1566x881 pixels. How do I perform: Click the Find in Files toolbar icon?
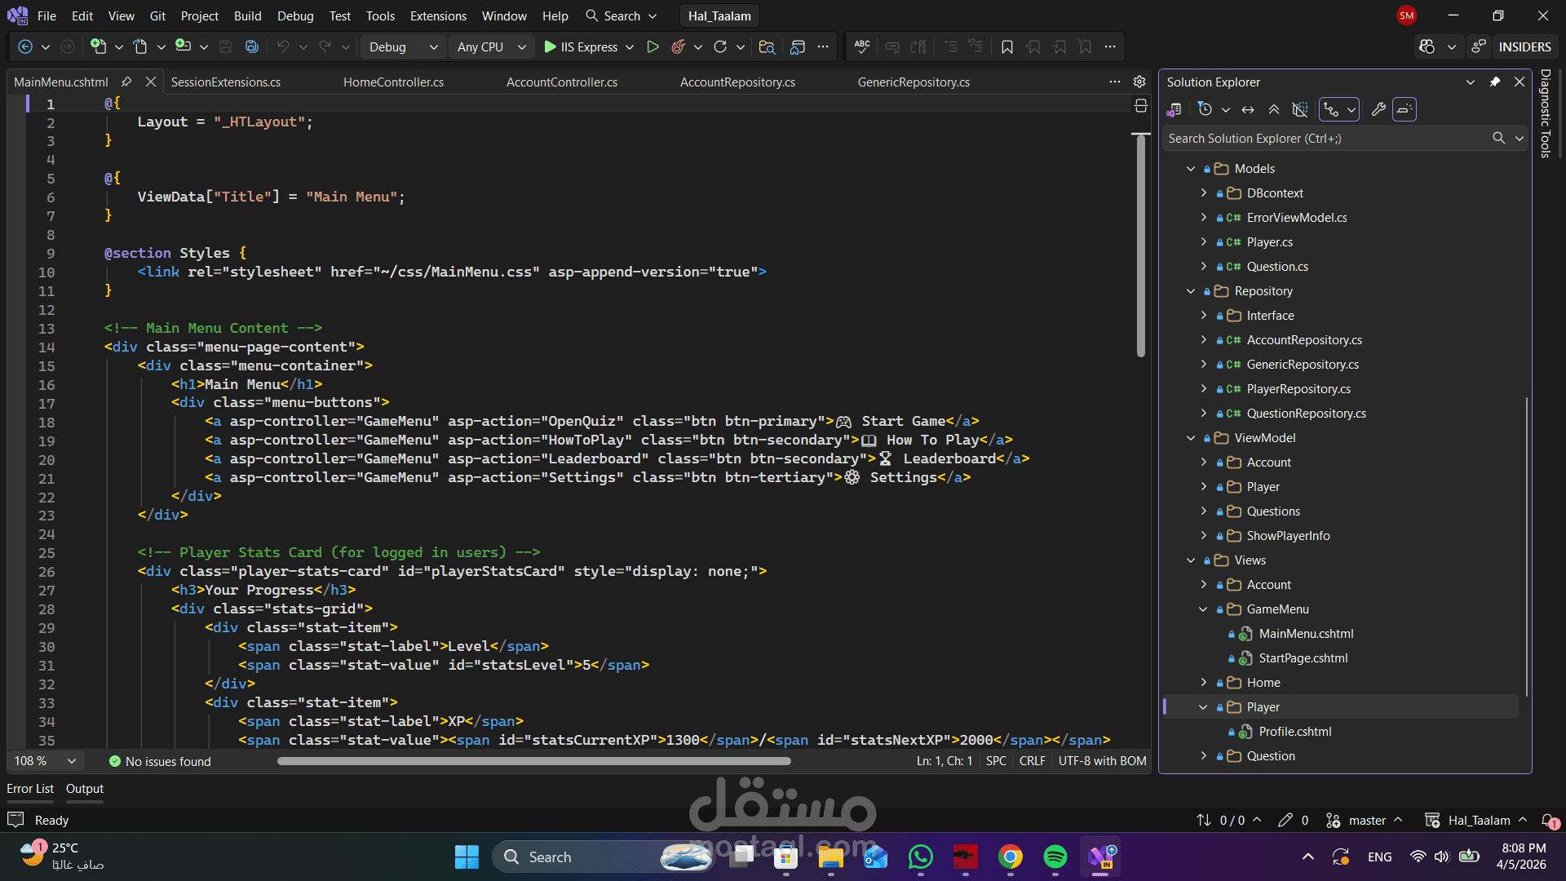767,47
